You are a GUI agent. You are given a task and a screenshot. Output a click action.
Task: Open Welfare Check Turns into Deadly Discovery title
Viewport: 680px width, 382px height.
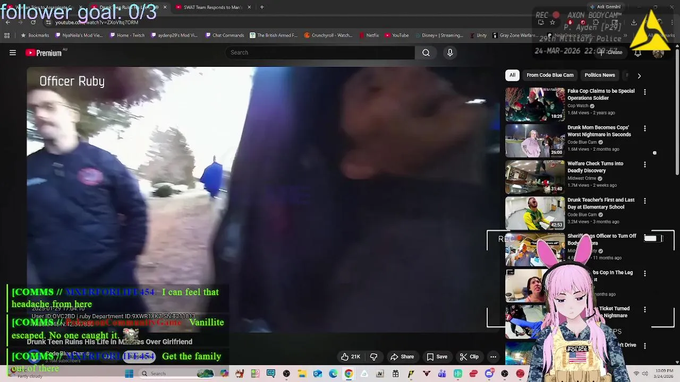pos(596,167)
